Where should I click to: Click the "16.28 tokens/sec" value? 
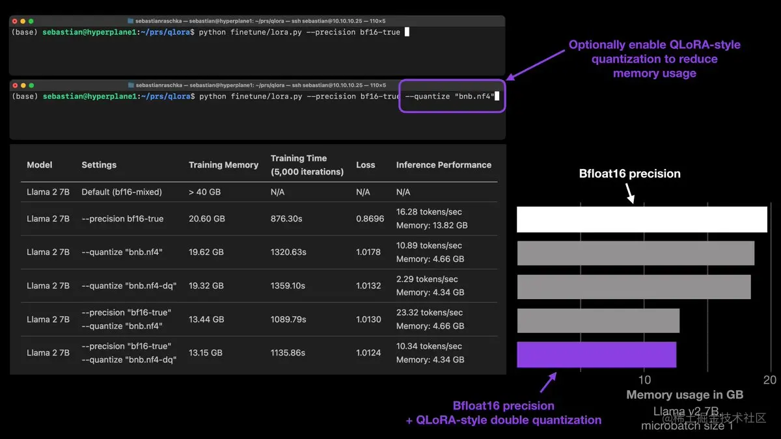[429, 212]
